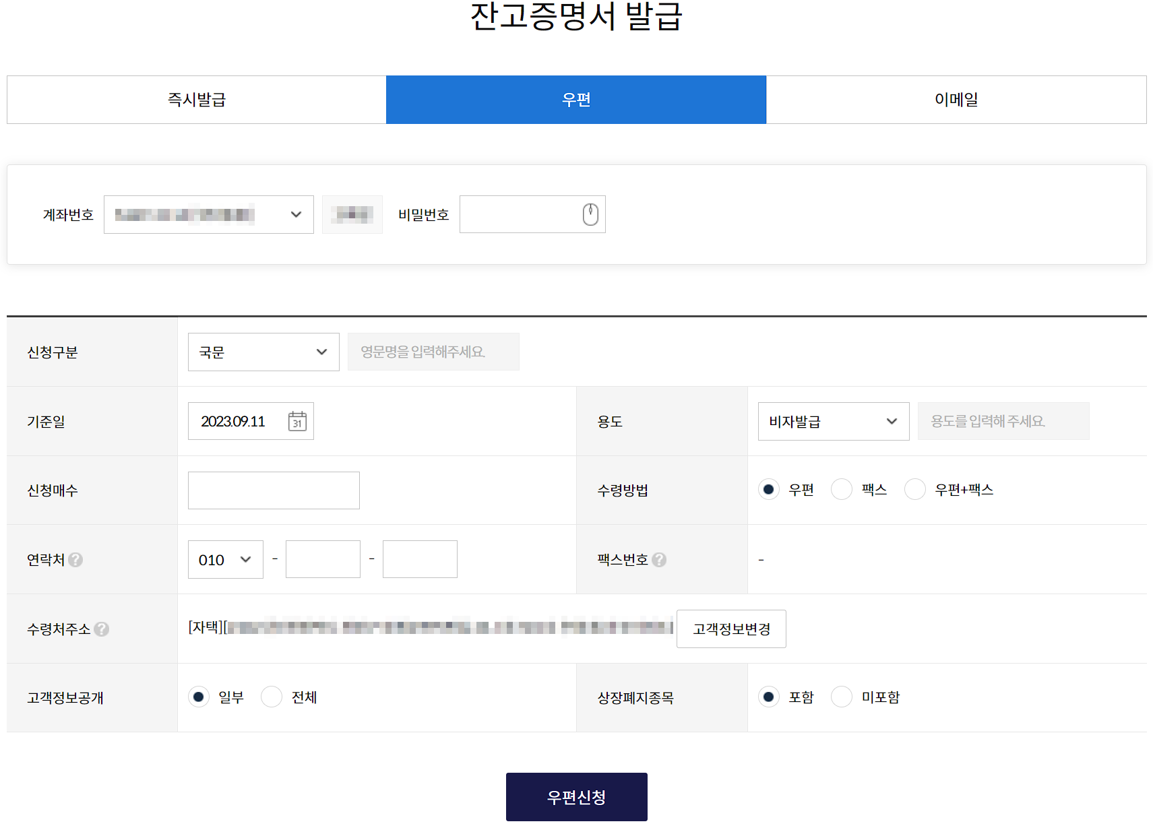The image size is (1153, 830).
Task: Select 미포함 for 상장폐지종목
Action: [x=841, y=697]
